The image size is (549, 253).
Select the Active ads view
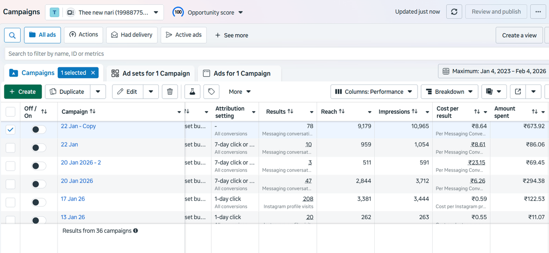[183, 35]
